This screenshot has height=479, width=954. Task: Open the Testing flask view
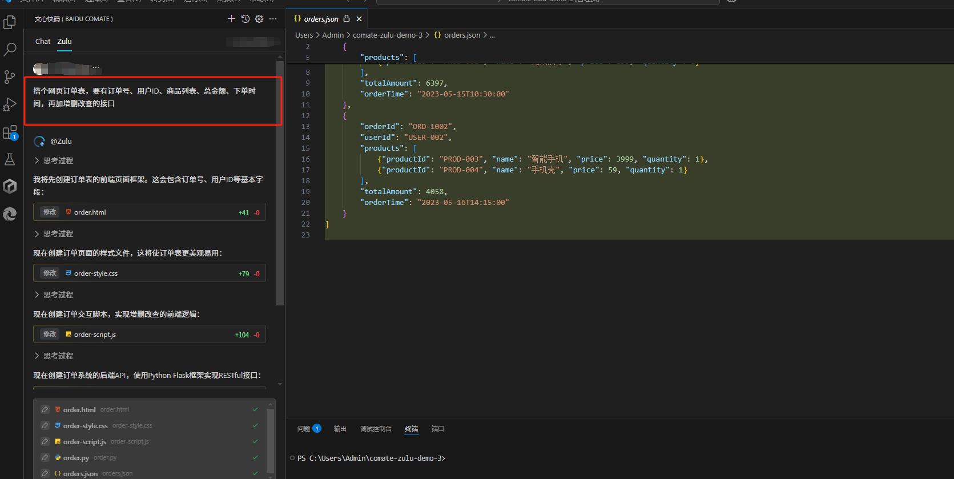[x=10, y=159]
